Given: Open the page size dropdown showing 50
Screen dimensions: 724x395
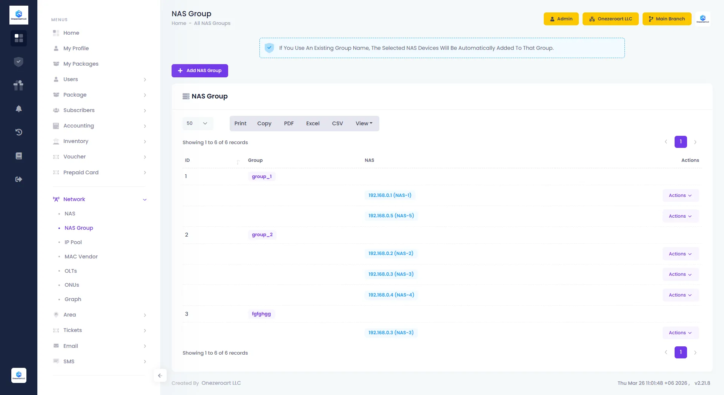Looking at the screenshot, I should (x=197, y=123).
